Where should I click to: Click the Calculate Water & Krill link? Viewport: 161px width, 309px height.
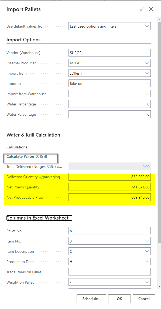pyautogui.click(x=27, y=156)
